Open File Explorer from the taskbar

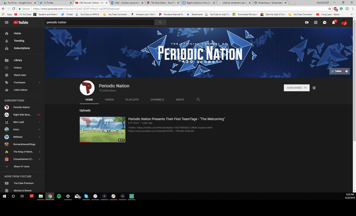41,196
